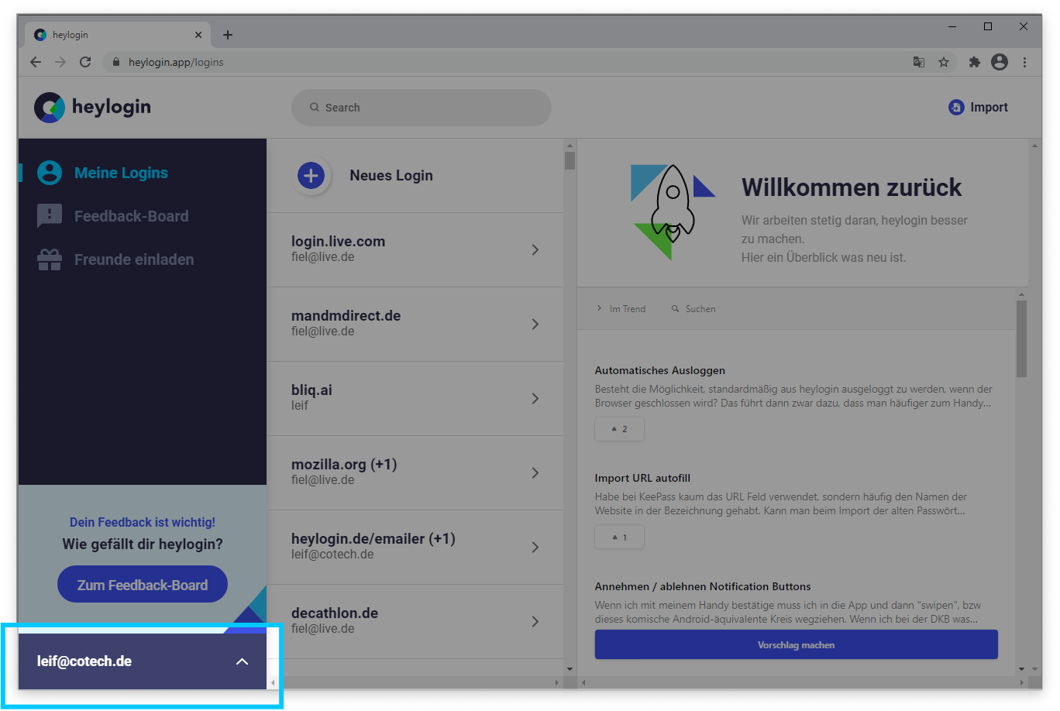Click "leif@cotech.de" under heylogin.de/emailer

click(332, 555)
